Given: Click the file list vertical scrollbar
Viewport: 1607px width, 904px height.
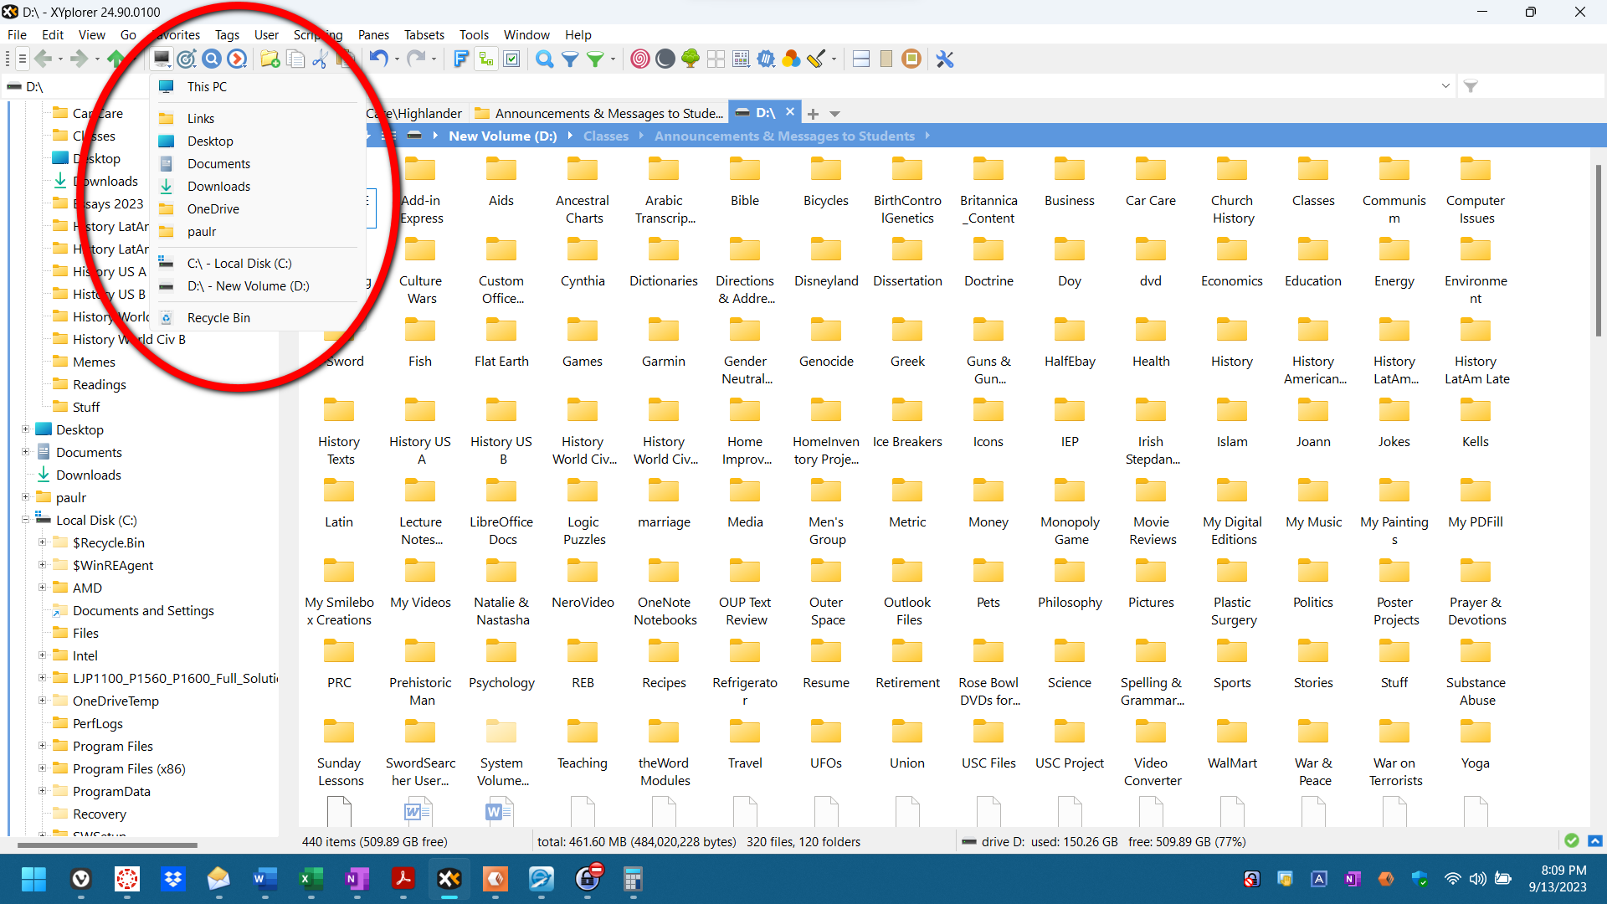Looking at the screenshot, I should coord(1598,251).
